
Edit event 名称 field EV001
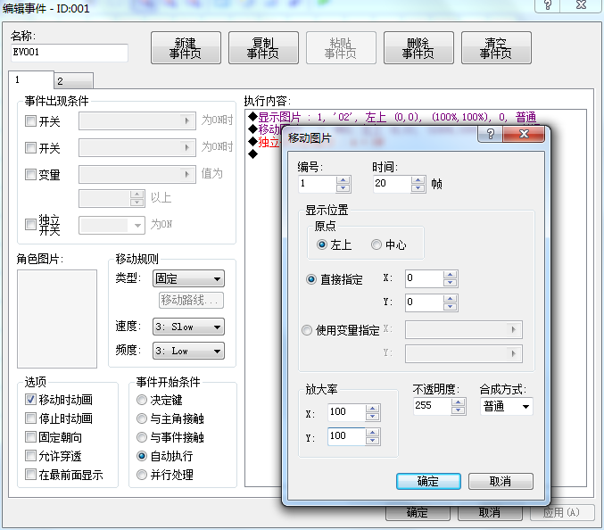point(70,53)
